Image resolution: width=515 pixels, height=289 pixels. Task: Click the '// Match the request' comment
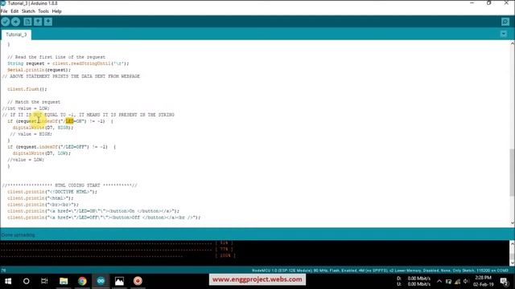click(x=34, y=102)
